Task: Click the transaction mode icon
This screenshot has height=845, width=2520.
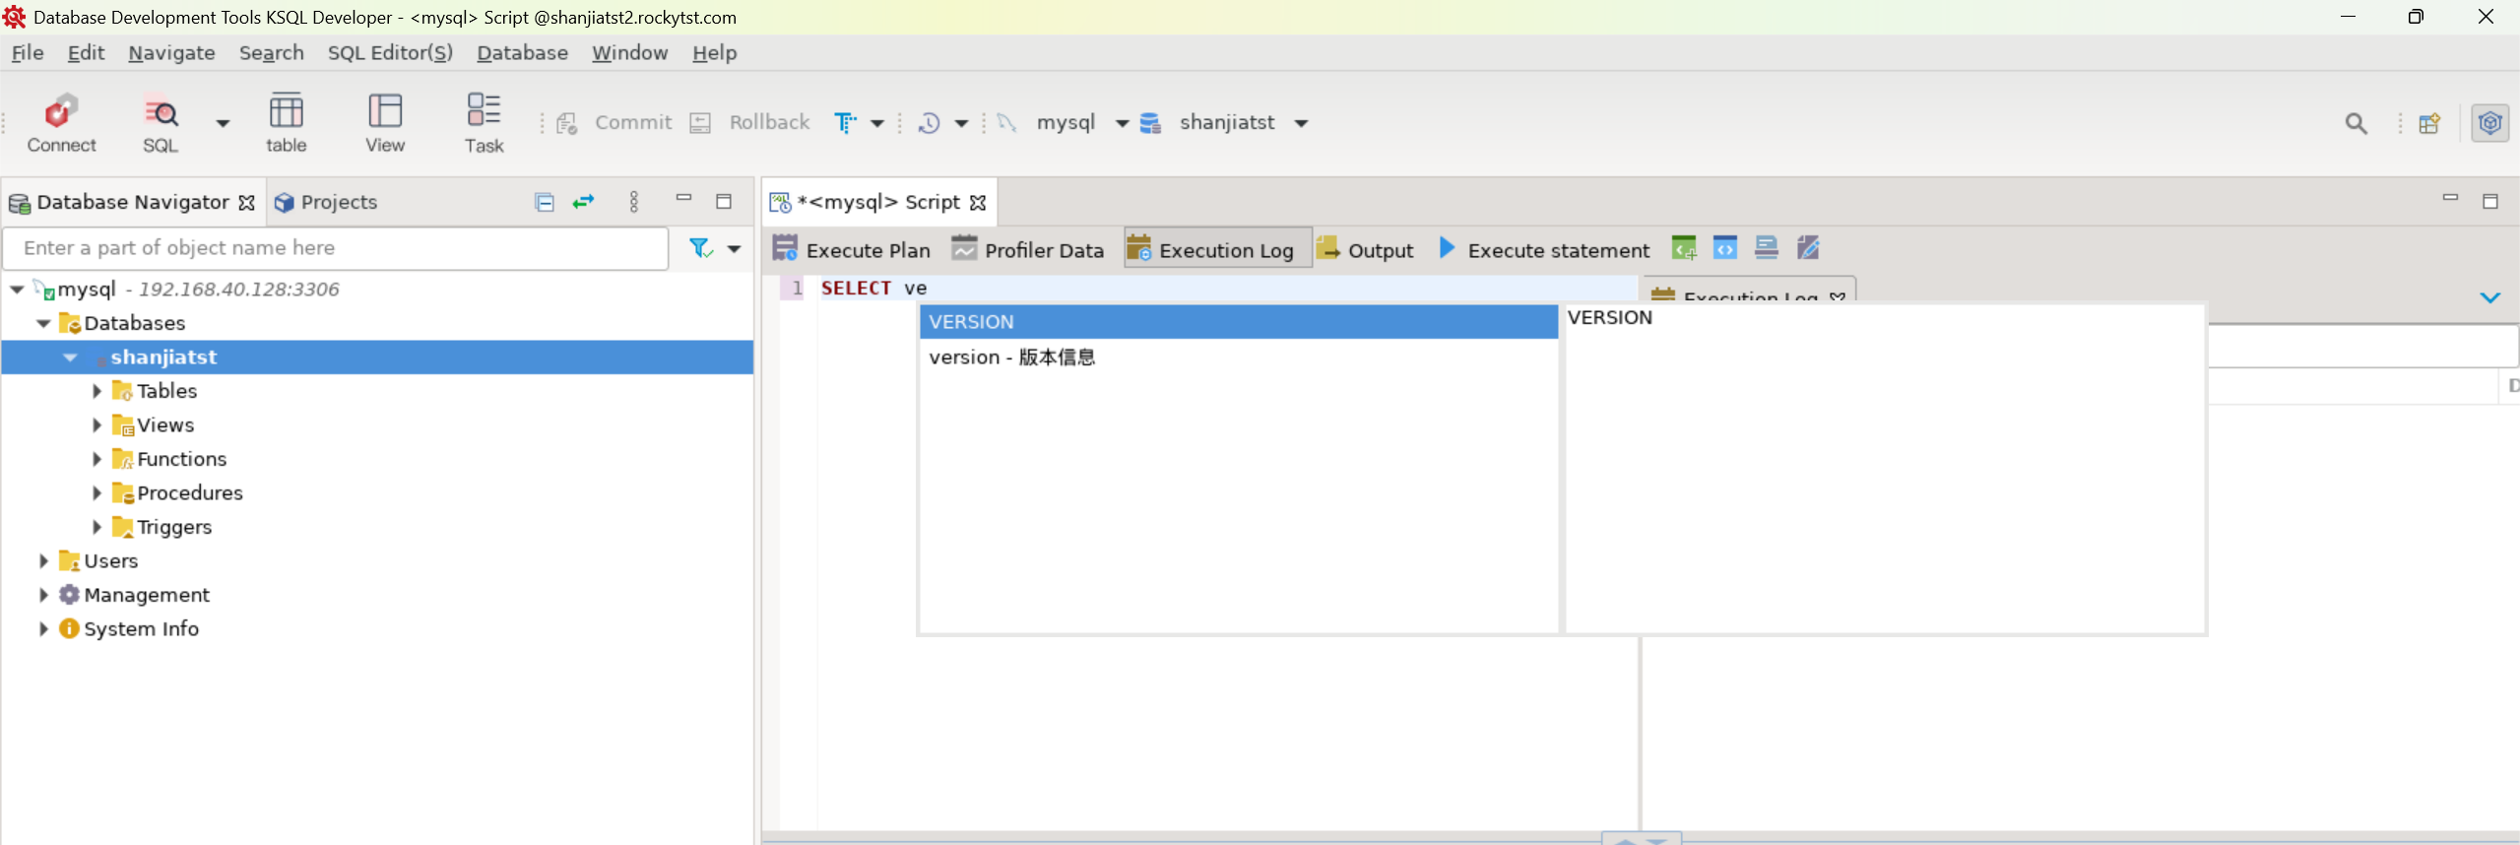Action: [845, 122]
